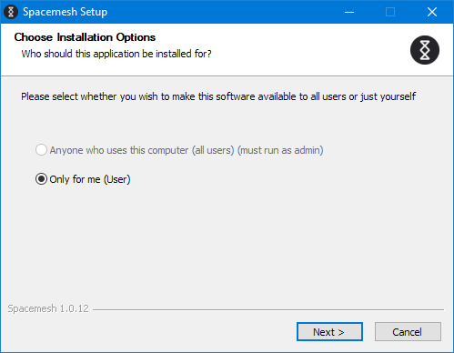The height and width of the screenshot is (353, 454).
Task: Click the 'Only for me (User)' label text
Action: point(90,179)
